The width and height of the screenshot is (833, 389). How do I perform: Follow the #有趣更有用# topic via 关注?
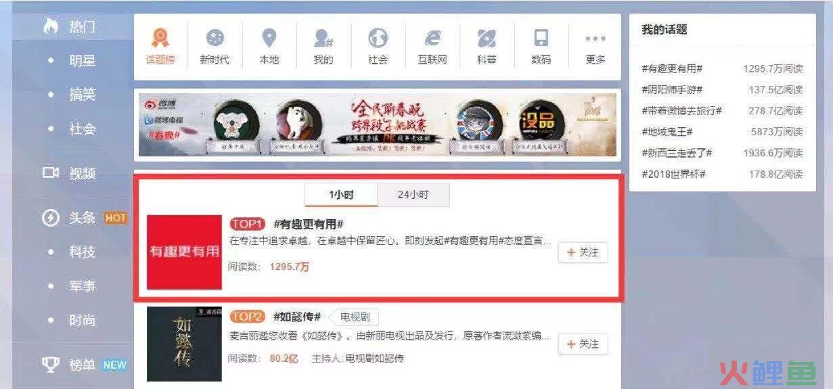[583, 252]
